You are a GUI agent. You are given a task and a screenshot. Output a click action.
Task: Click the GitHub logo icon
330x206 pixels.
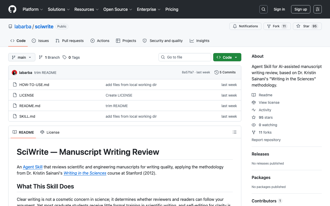12,9
